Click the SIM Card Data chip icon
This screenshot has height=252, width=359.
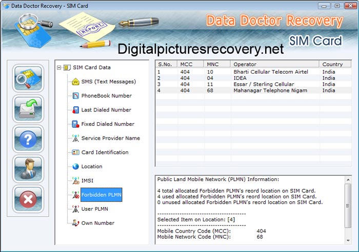[x=67, y=67]
